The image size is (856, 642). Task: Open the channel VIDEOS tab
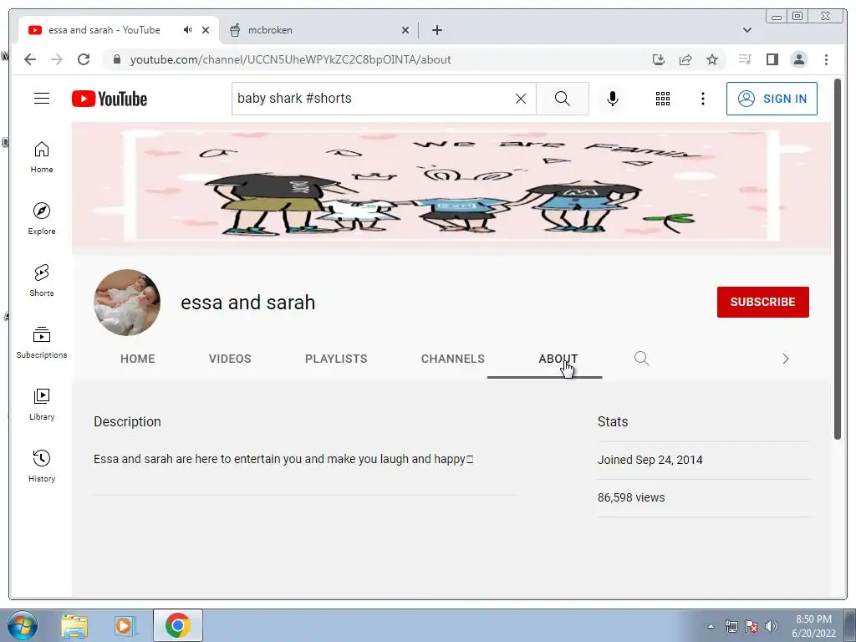click(230, 359)
